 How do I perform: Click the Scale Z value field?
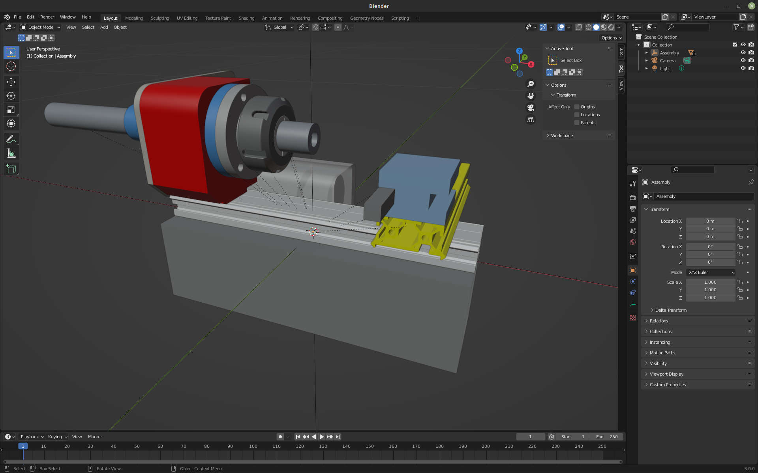[711, 298]
